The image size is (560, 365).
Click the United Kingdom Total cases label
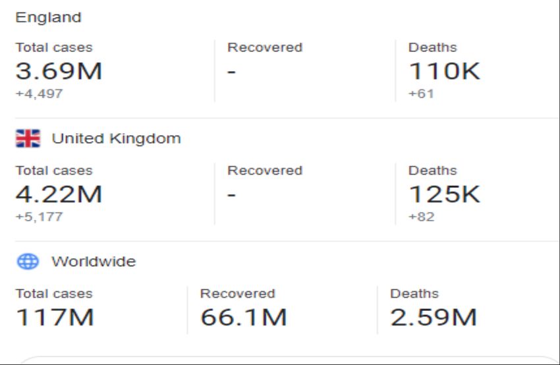(54, 171)
